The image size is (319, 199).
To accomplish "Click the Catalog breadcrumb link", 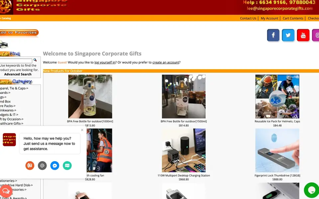I will (6, 18).
